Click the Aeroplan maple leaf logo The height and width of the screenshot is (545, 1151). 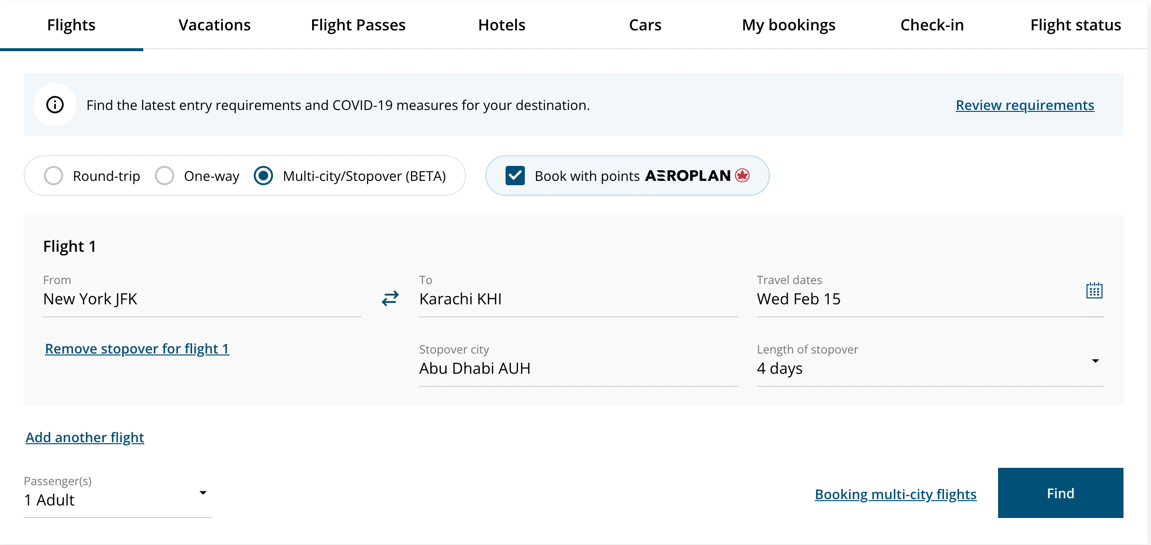coord(742,176)
